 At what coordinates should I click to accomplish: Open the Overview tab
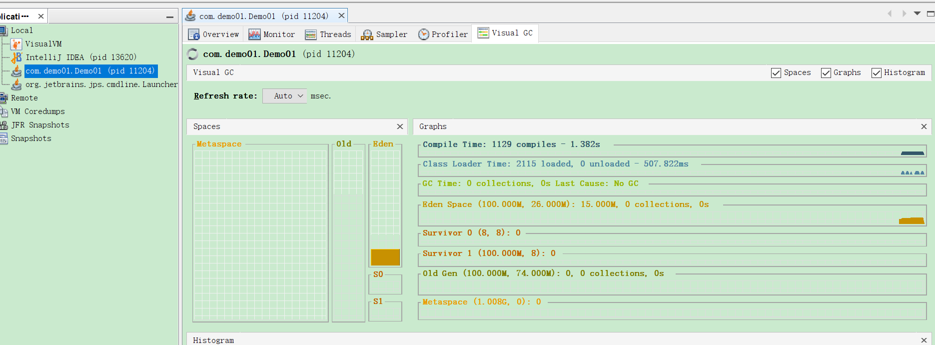click(x=213, y=34)
